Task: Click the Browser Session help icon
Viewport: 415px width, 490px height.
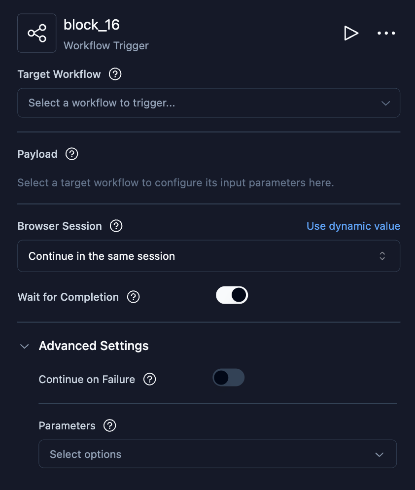Action: 116,226
